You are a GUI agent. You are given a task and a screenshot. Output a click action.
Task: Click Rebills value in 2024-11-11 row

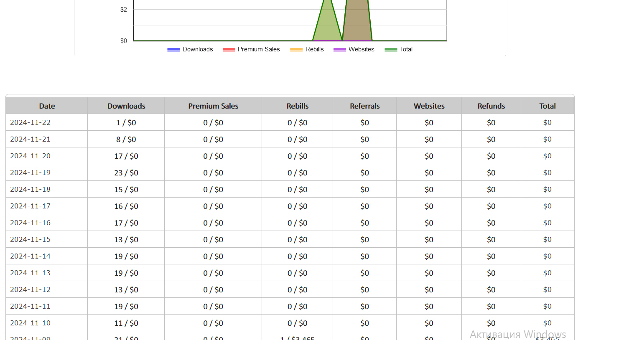click(298, 307)
